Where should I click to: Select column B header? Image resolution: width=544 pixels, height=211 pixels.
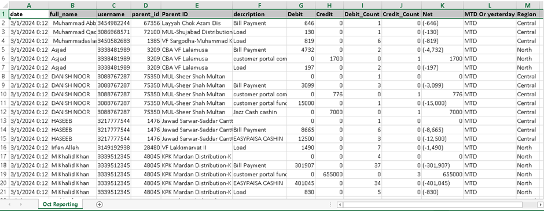tap(72, 5)
